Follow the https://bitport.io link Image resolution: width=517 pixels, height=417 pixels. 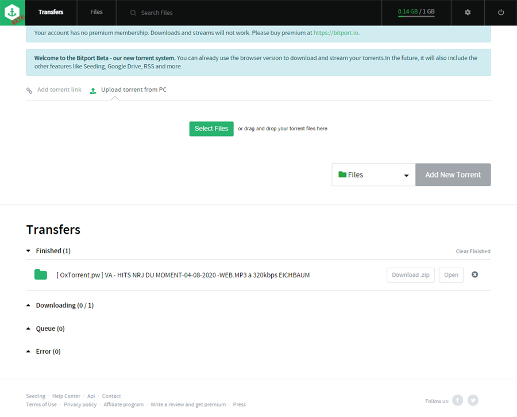(x=335, y=33)
